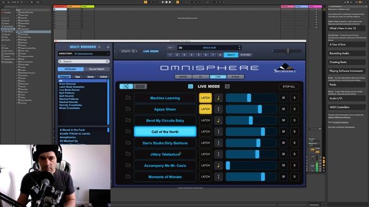This screenshot has width=369, height=207.
Task: Toggle LATCH for Machine Learning
Action: point(205,98)
